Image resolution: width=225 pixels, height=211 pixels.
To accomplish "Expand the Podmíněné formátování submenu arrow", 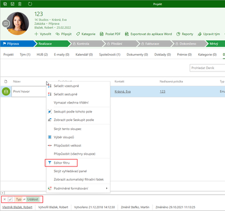I will click(x=107, y=188).
